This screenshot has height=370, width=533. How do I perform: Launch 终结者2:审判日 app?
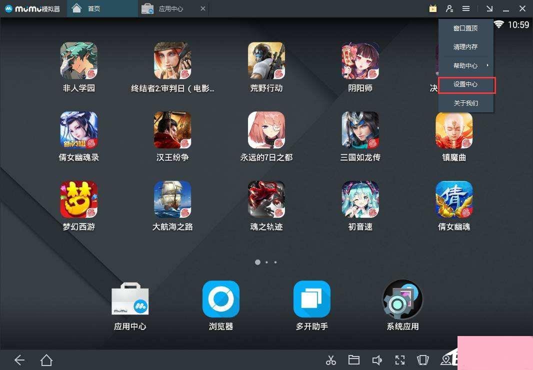point(172,60)
